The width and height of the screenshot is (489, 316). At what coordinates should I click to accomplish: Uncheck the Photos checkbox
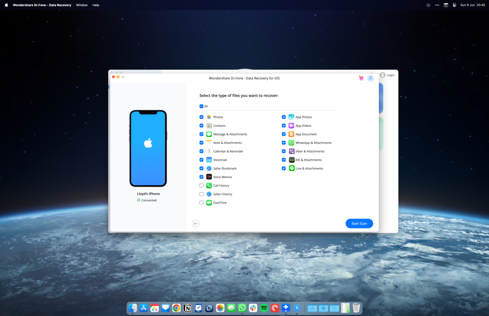(201, 117)
